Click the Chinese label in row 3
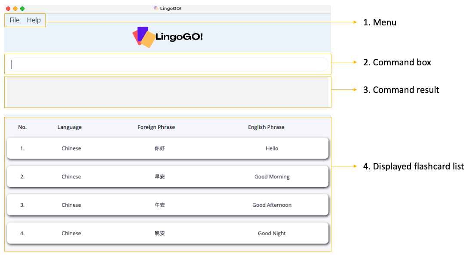The height and width of the screenshot is (258, 469). coord(71,205)
